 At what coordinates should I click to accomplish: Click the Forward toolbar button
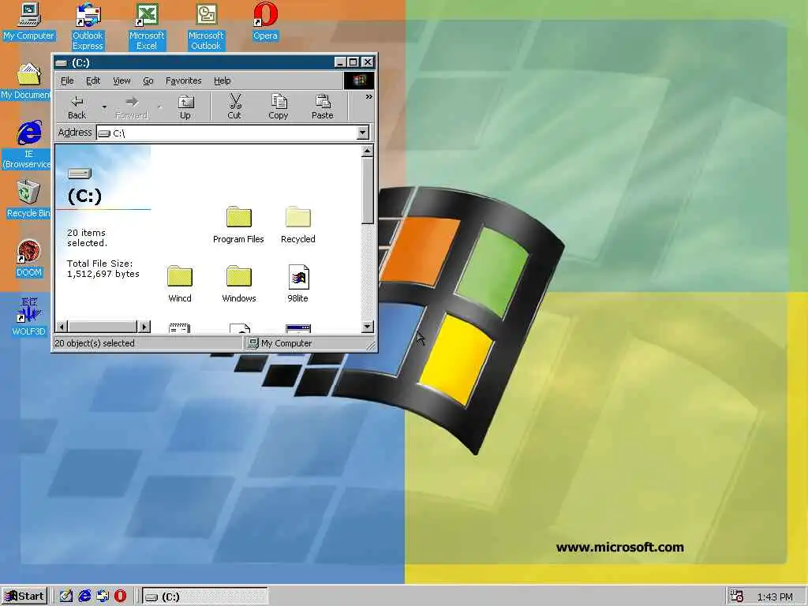pyautogui.click(x=132, y=107)
